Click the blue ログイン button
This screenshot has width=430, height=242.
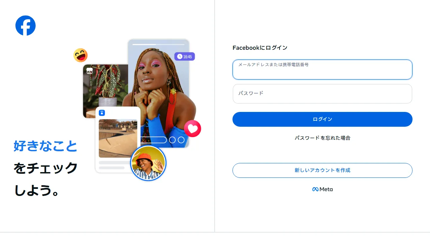[x=322, y=119]
